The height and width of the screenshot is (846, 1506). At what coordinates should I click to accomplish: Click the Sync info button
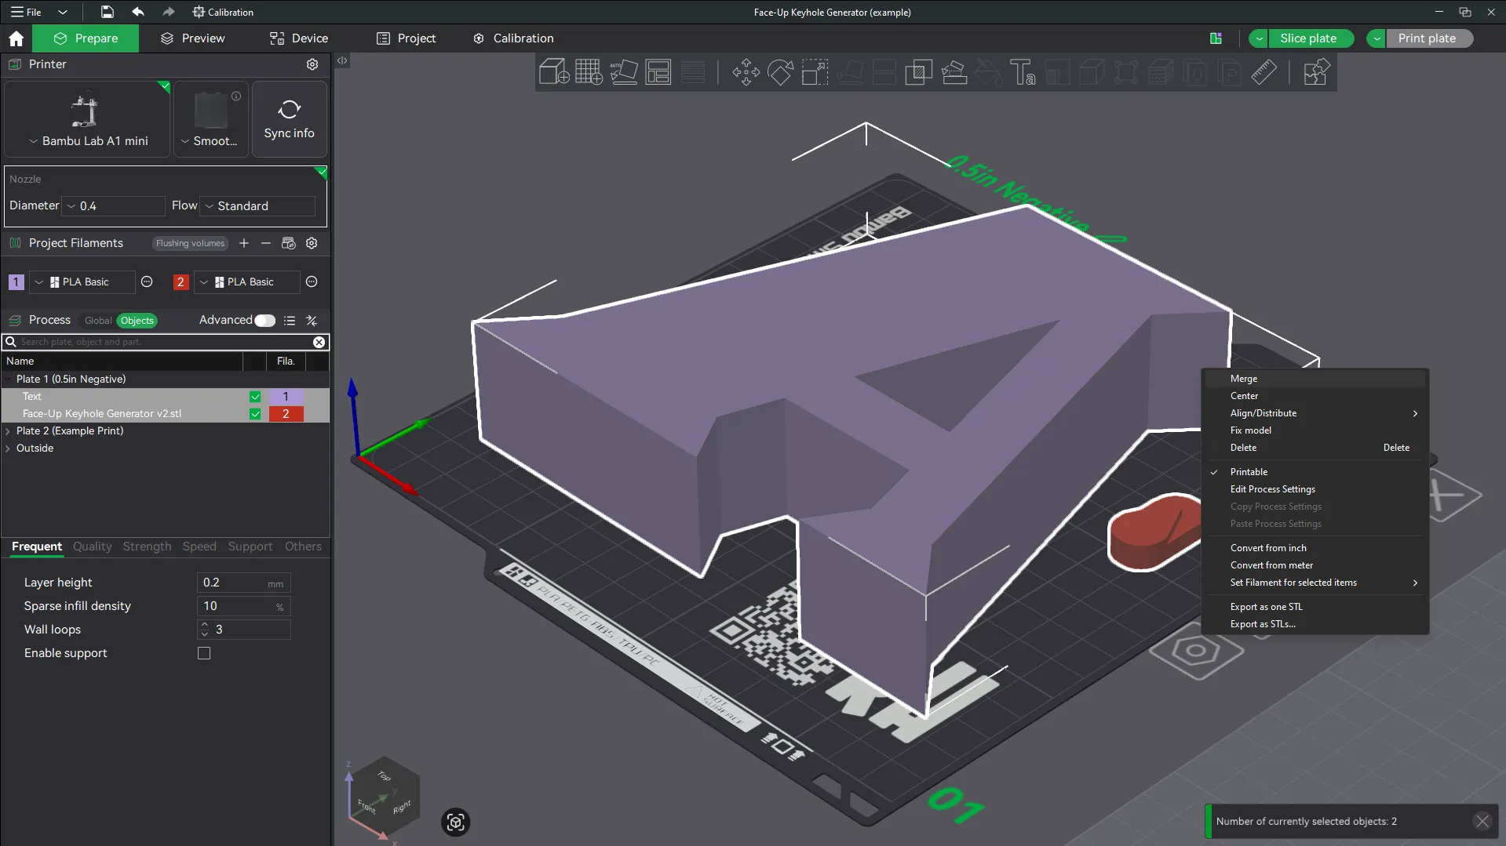click(x=289, y=119)
